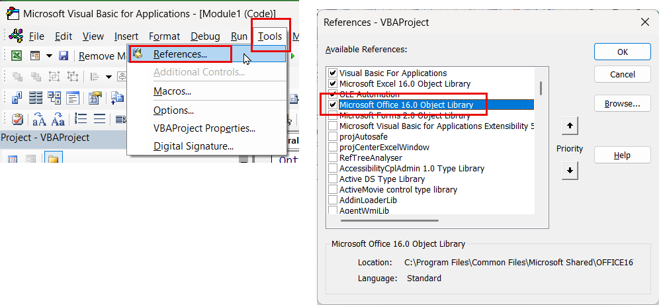This screenshot has width=659, height=305.
Task: Click the Priority up arrow button
Action: (570, 126)
